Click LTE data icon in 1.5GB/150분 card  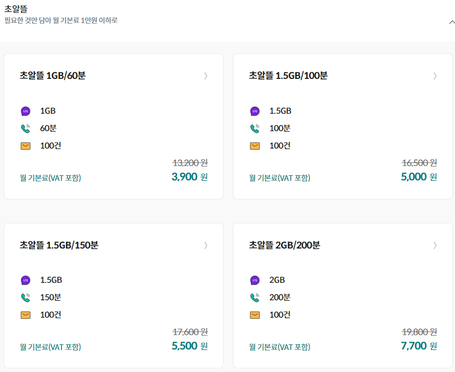click(x=26, y=280)
